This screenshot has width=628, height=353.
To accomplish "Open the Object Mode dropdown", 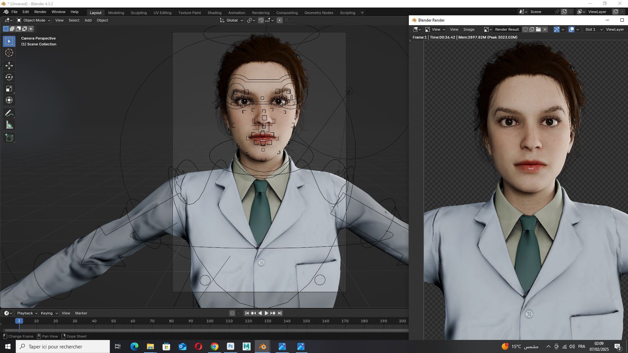I will click(x=34, y=20).
